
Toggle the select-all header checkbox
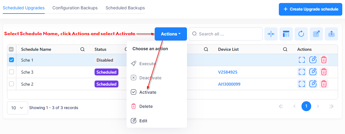coord(11,49)
